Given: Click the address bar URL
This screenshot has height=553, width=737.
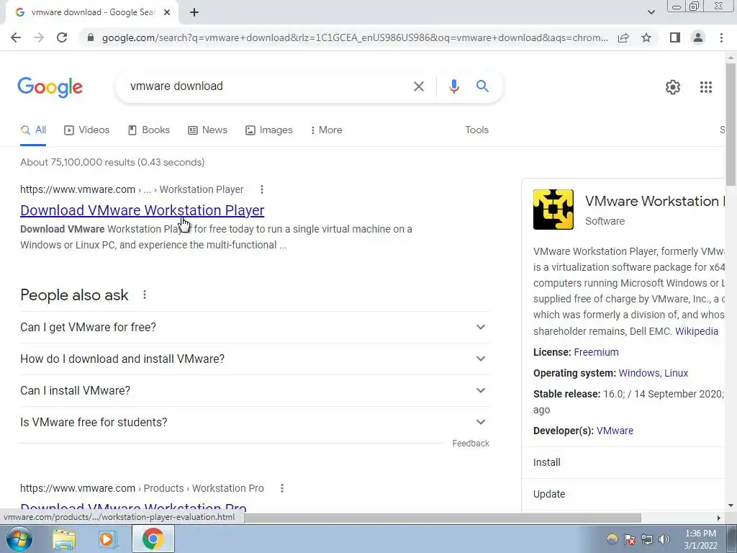Looking at the screenshot, I should [x=355, y=37].
